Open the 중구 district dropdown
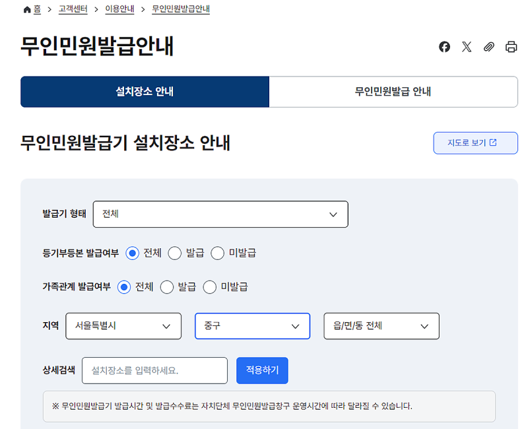This screenshot has width=528, height=429. coord(253,326)
